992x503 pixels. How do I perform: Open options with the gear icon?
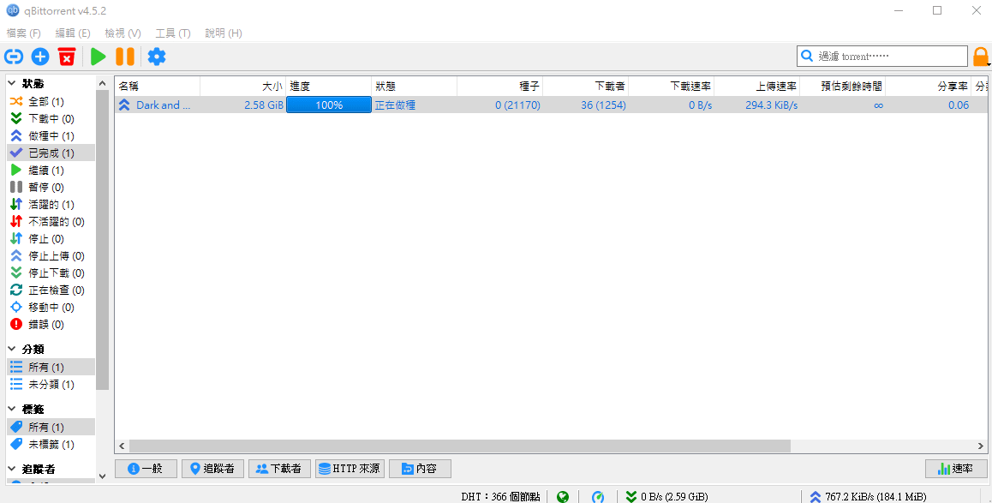[x=157, y=57]
